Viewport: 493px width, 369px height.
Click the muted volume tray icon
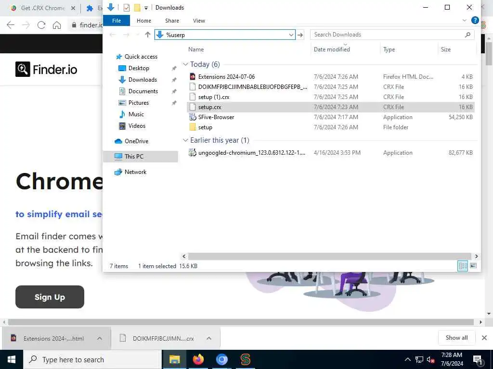click(x=430, y=360)
